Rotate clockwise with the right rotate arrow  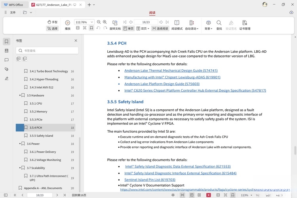(x=105, y=28)
